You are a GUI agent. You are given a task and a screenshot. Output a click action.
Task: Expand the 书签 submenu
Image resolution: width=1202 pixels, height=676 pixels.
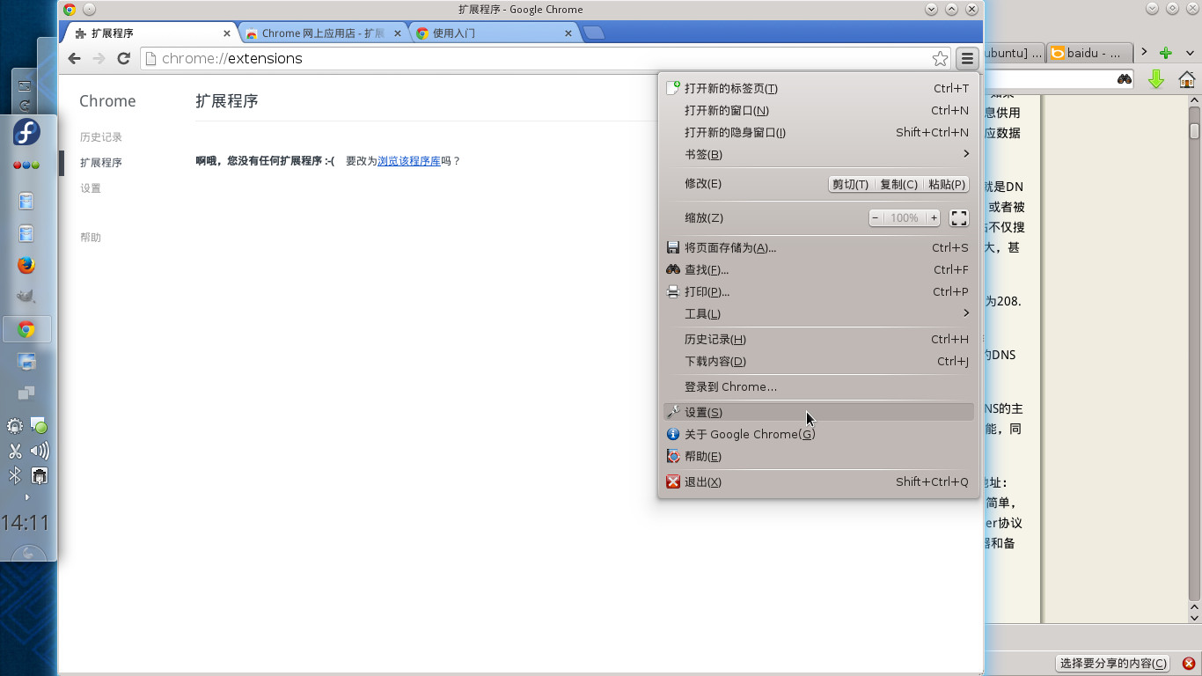(818, 154)
